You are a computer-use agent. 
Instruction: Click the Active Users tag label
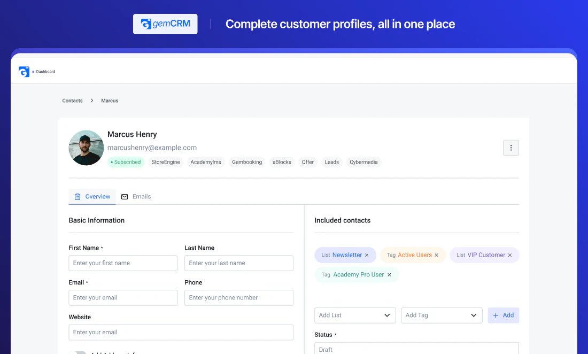tap(415, 255)
